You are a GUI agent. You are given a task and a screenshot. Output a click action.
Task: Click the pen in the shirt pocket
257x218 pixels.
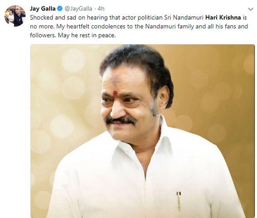coord(179,201)
